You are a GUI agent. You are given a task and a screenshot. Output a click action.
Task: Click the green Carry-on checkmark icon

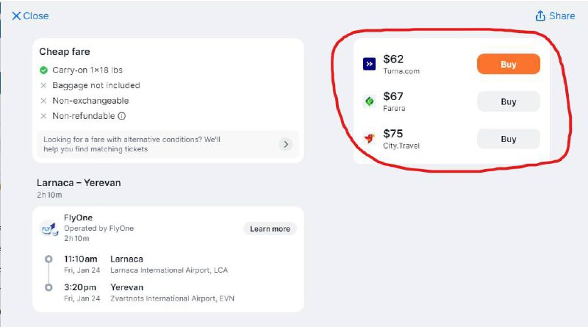(x=44, y=71)
